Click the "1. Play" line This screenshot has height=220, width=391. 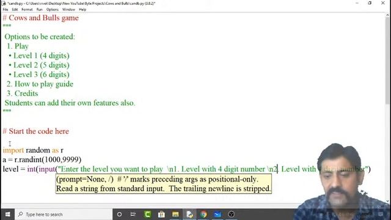[18, 46]
